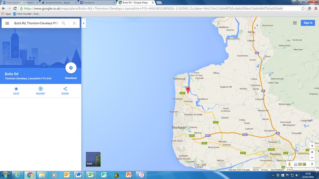Zoom out with the minus button

tap(312, 158)
